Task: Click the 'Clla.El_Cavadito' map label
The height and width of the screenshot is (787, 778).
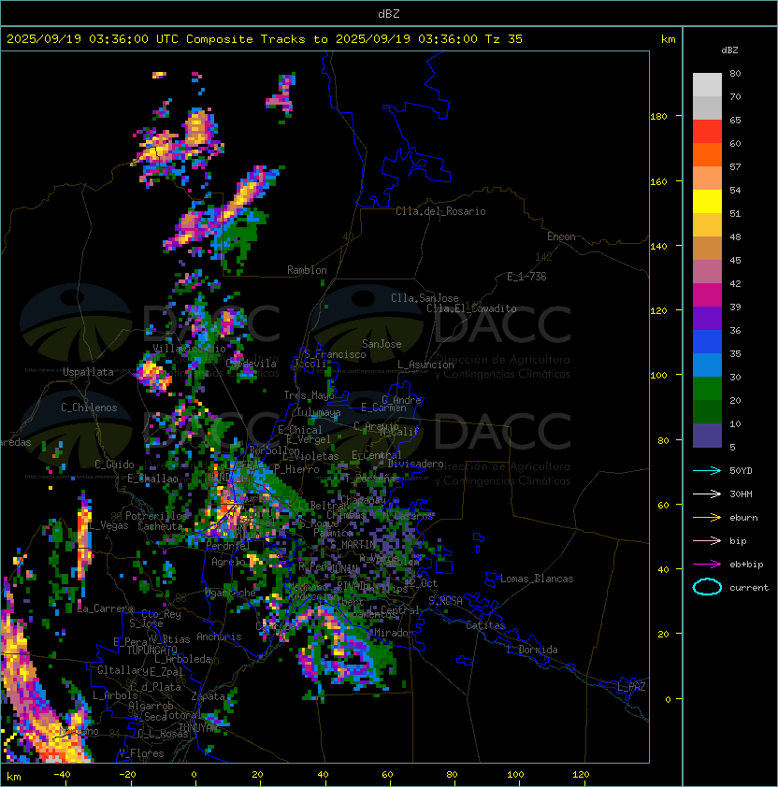Action: point(471,308)
